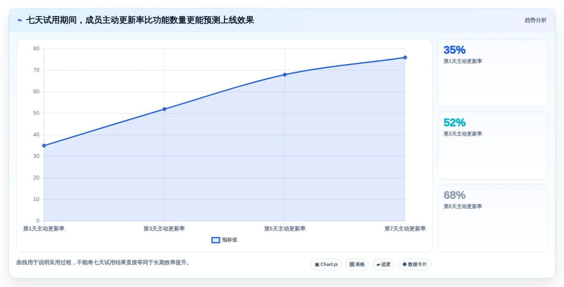Select the Chart.js tag chip
This screenshot has height=287, width=564.
[x=326, y=265]
